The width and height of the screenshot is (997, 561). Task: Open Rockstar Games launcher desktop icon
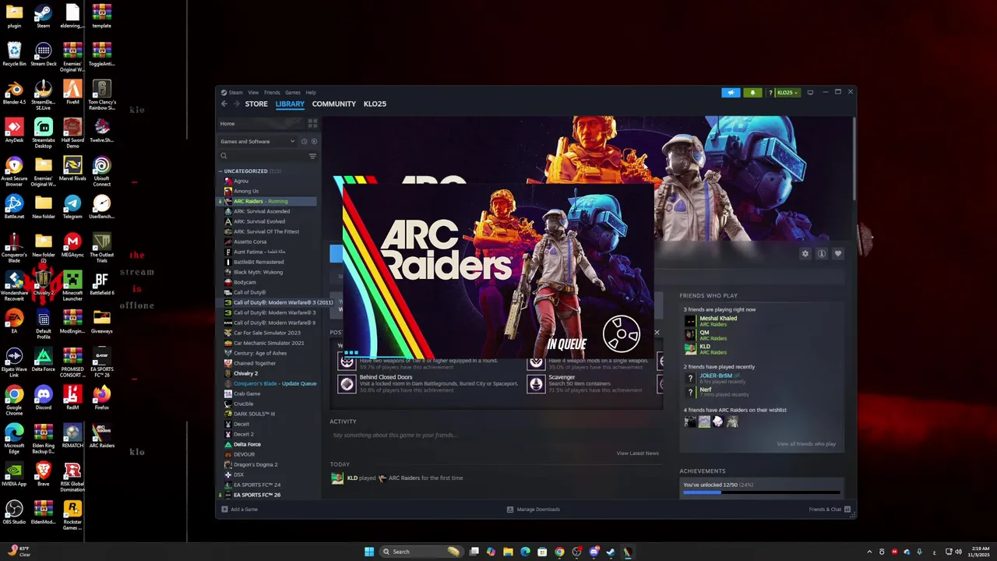[x=72, y=514]
